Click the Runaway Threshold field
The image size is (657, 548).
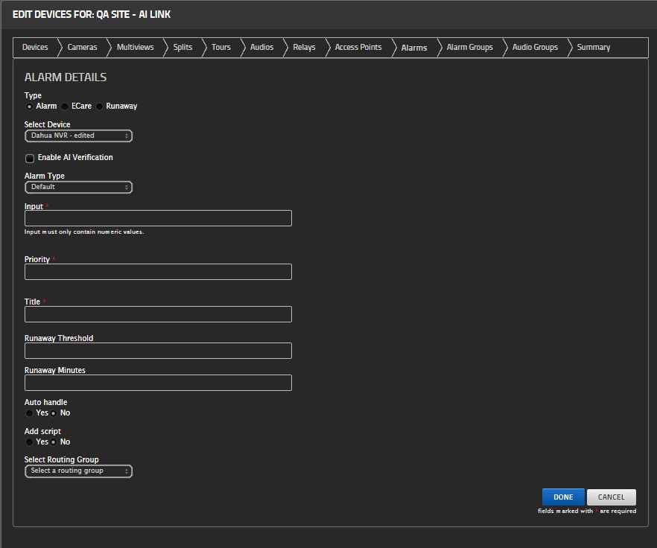[x=158, y=351]
